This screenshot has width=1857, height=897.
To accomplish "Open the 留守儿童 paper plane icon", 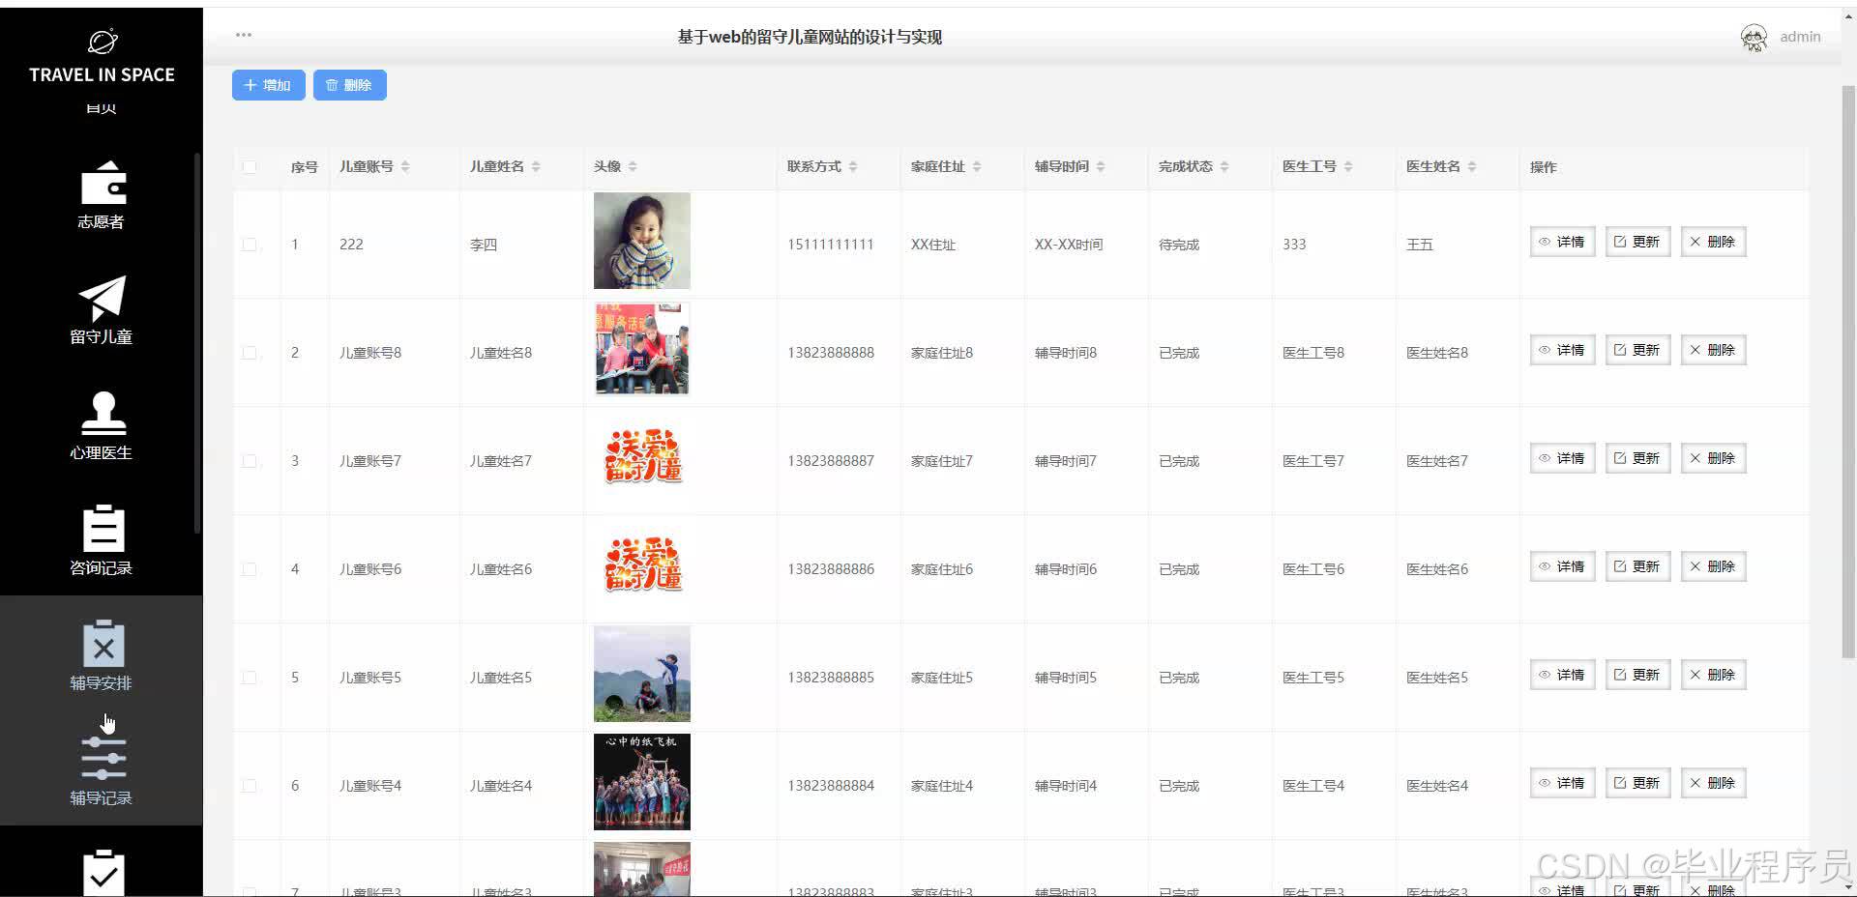I will click(x=103, y=298).
